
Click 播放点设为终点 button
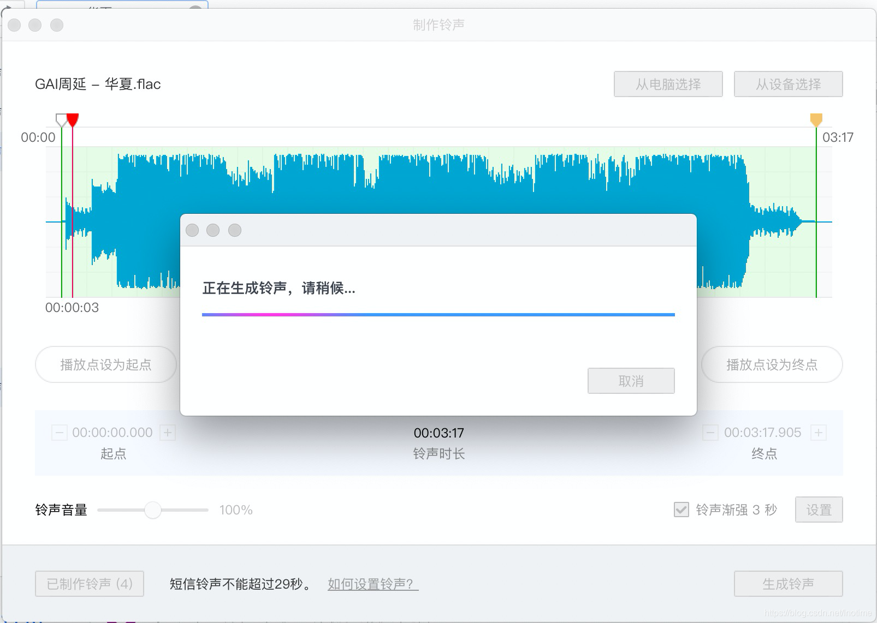tap(772, 364)
